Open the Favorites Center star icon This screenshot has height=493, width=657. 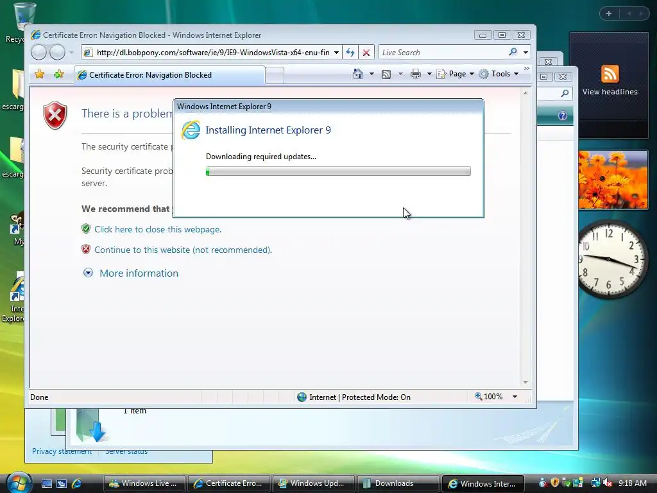39,74
